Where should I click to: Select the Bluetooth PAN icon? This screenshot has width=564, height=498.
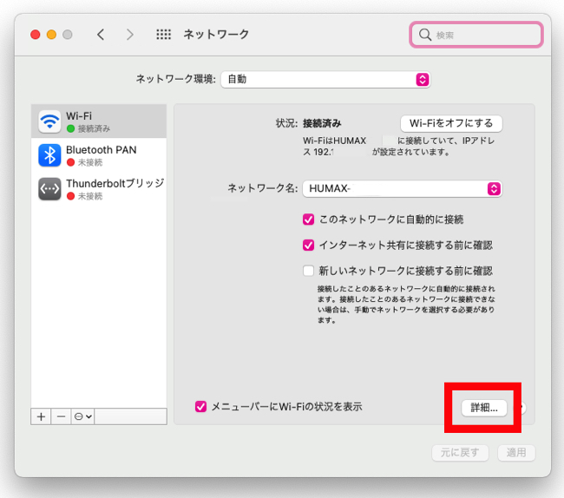coord(49,155)
